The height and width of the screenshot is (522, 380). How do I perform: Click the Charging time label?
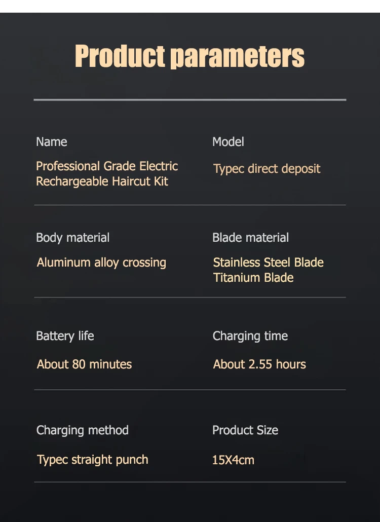tap(250, 336)
